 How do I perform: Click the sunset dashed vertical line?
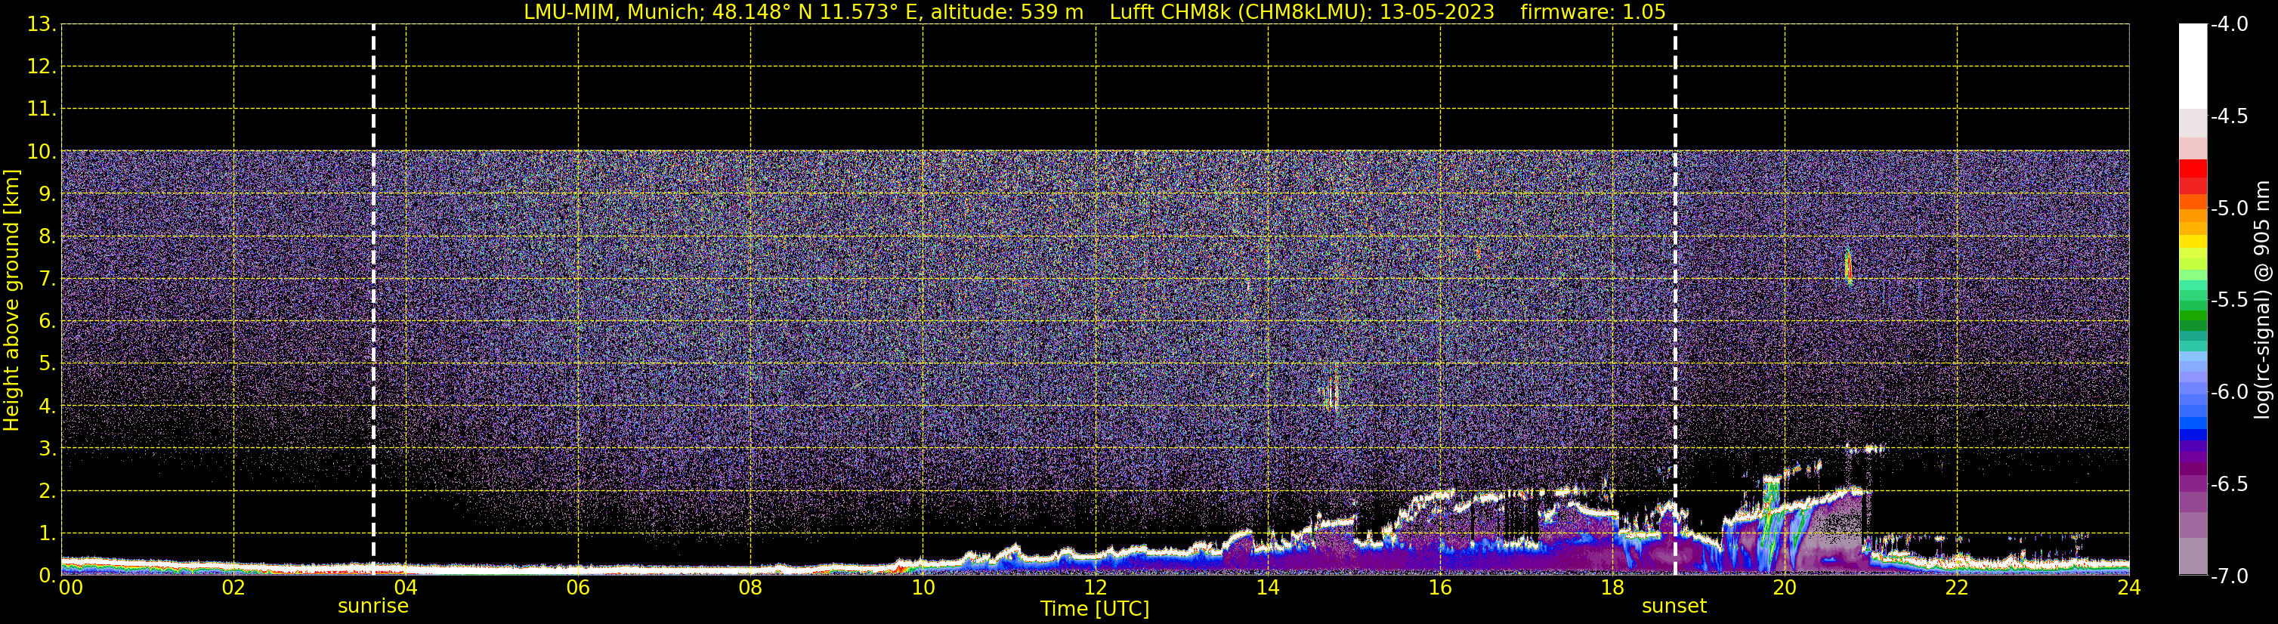tap(1675, 298)
